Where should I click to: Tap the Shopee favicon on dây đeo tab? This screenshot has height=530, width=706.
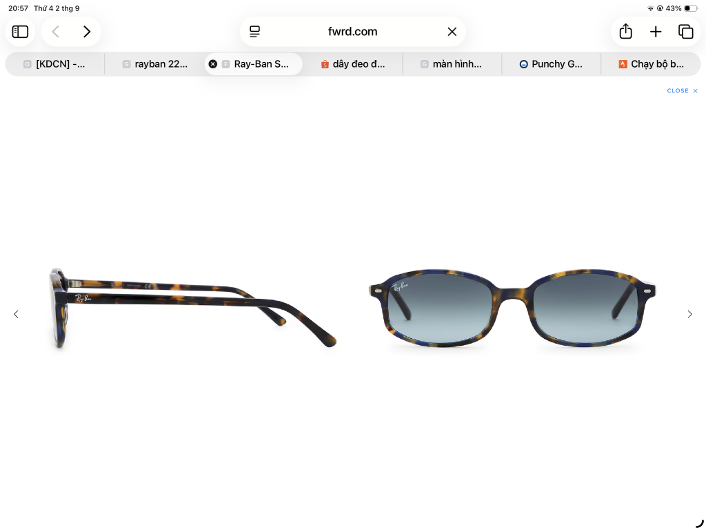coord(325,64)
